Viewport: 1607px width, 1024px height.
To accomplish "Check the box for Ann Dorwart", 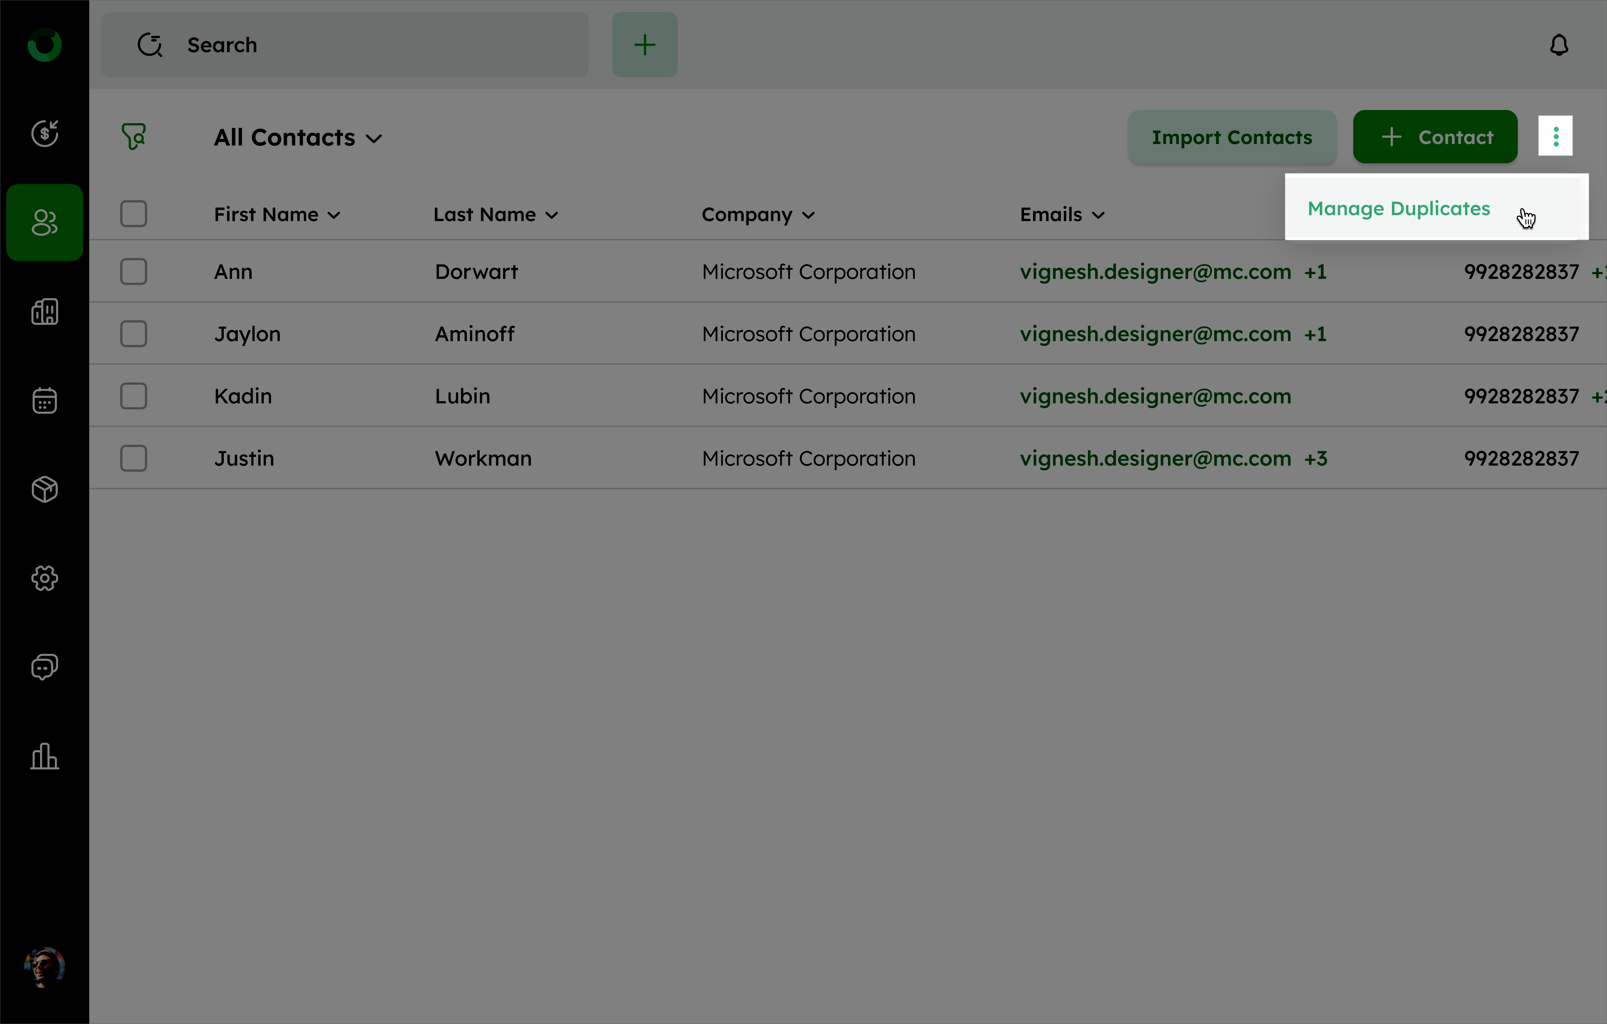I will coord(133,271).
